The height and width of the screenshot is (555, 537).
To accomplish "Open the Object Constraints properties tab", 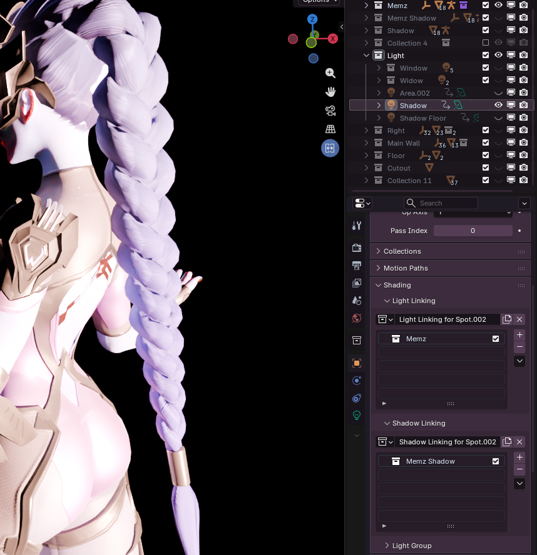I will point(357,398).
